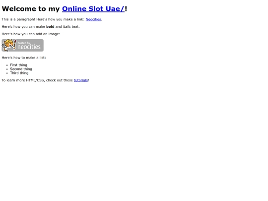Select the Second thing list item
Image resolution: width=268 pixels, height=201 pixels.
coord(21,69)
